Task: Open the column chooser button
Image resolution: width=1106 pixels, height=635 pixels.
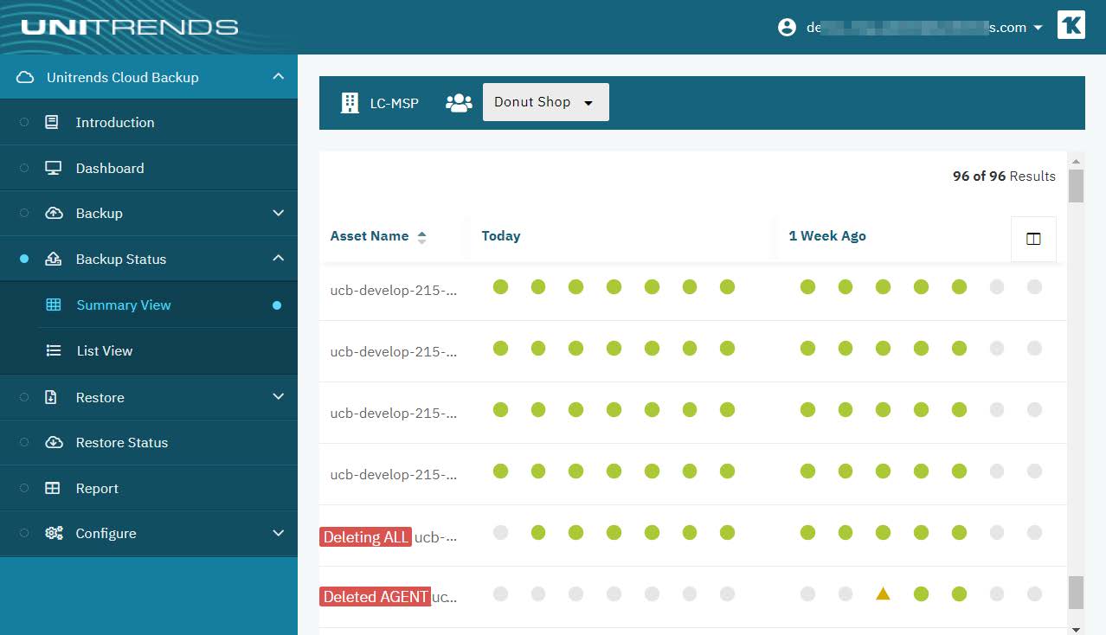Action: click(x=1033, y=239)
